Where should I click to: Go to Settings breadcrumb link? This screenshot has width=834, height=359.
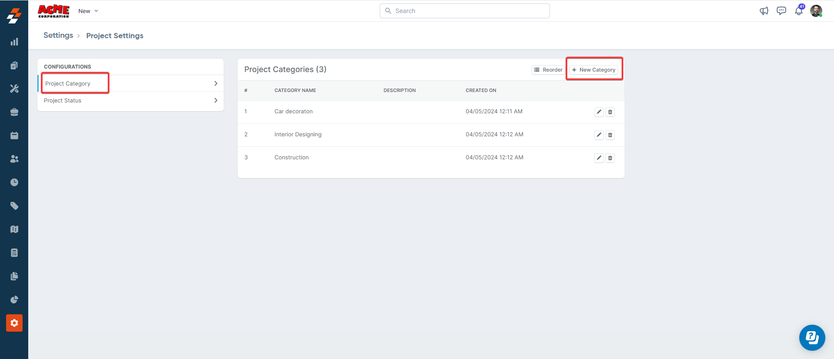pyautogui.click(x=58, y=36)
